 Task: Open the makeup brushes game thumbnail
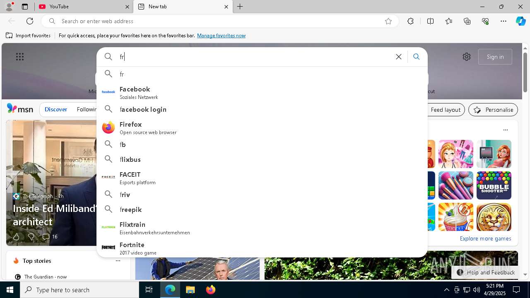456,185
